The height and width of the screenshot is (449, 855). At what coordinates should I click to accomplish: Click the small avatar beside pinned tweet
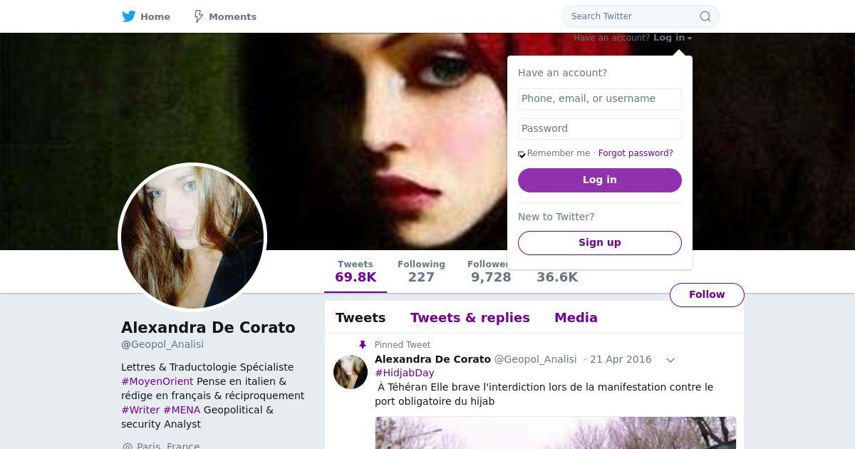pyautogui.click(x=351, y=372)
